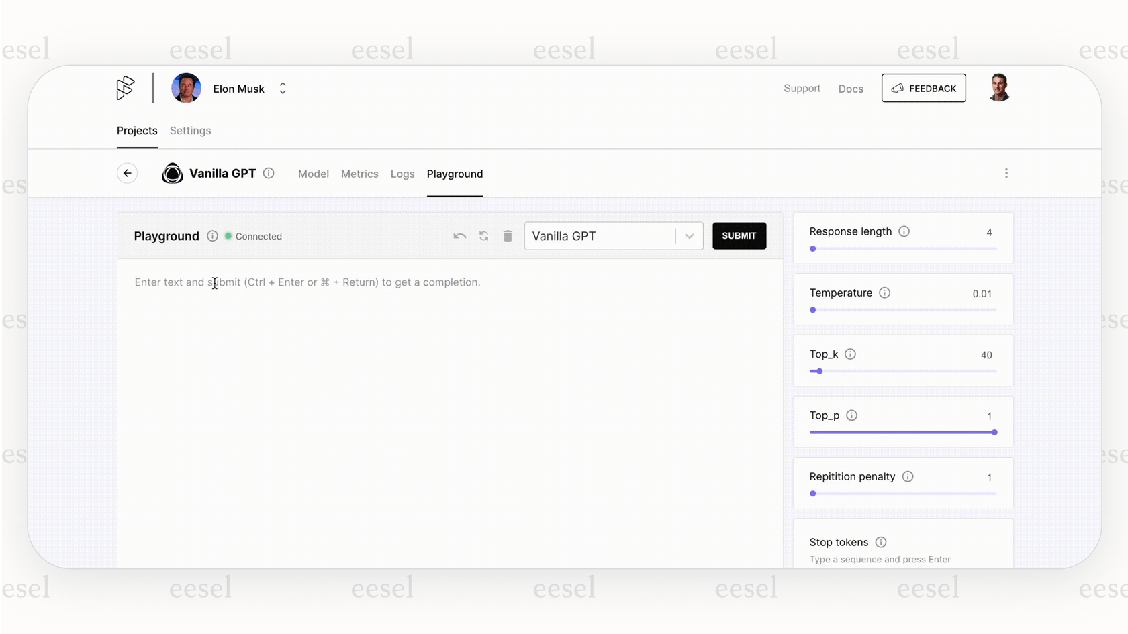Click the refresh icon beside undo

click(483, 236)
